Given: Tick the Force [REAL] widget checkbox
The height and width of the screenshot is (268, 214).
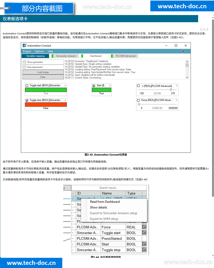Looking at the screenshot, I should (138, 100).
